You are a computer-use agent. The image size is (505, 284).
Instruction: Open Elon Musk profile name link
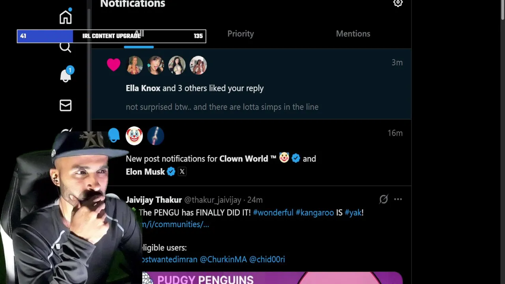pos(145,172)
